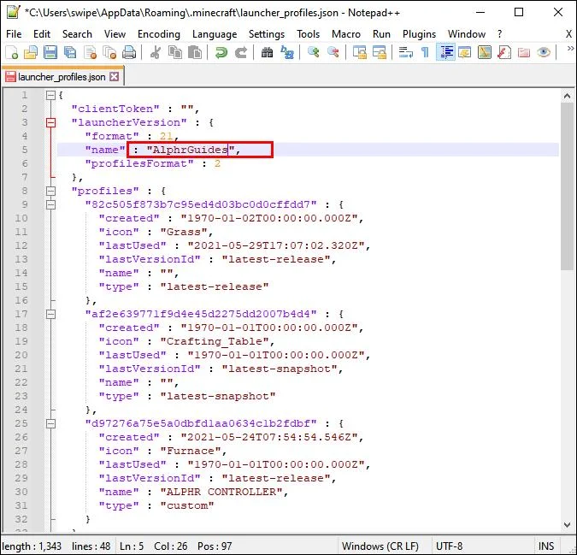Open the Edit menu
The height and width of the screenshot is (555, 577).
42,34
